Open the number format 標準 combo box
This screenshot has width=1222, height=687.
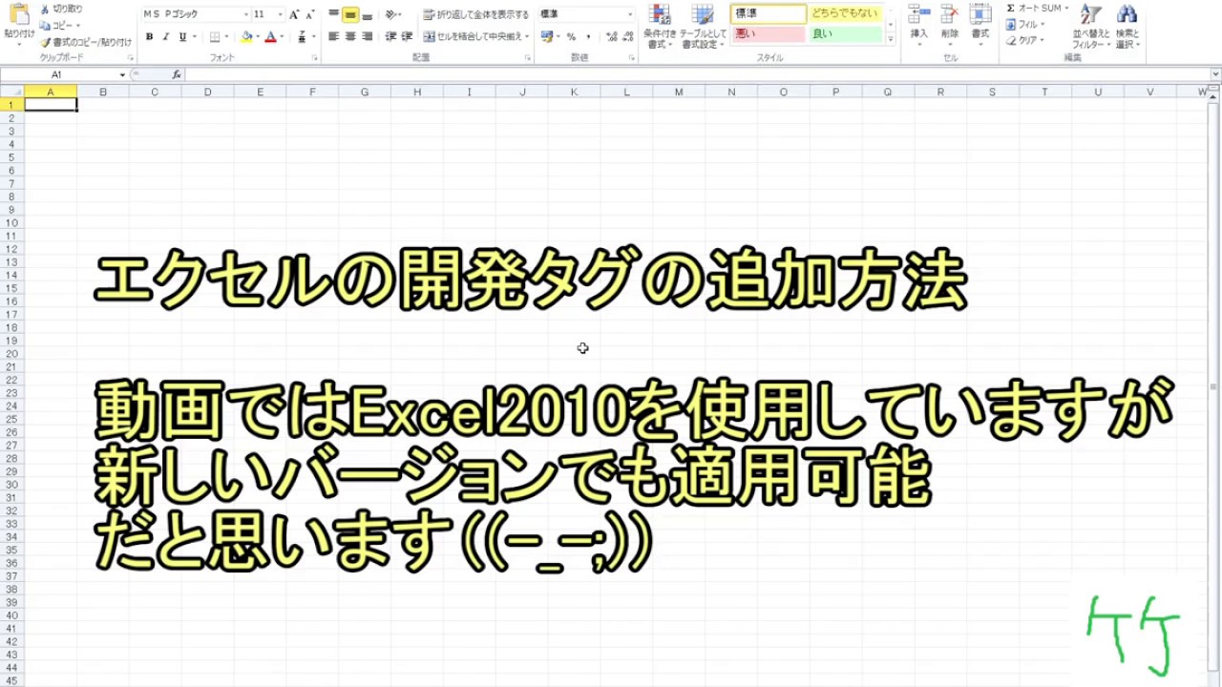(x=586, y=14)
